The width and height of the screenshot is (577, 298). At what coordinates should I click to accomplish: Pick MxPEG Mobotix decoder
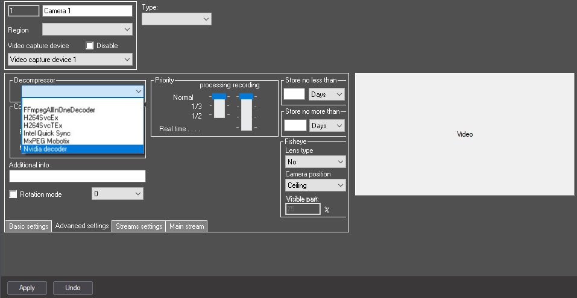83,141
